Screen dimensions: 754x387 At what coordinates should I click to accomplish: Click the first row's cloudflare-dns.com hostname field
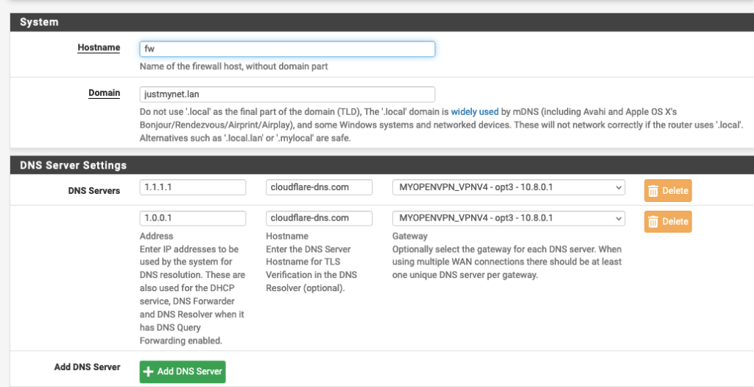point(319,187)
